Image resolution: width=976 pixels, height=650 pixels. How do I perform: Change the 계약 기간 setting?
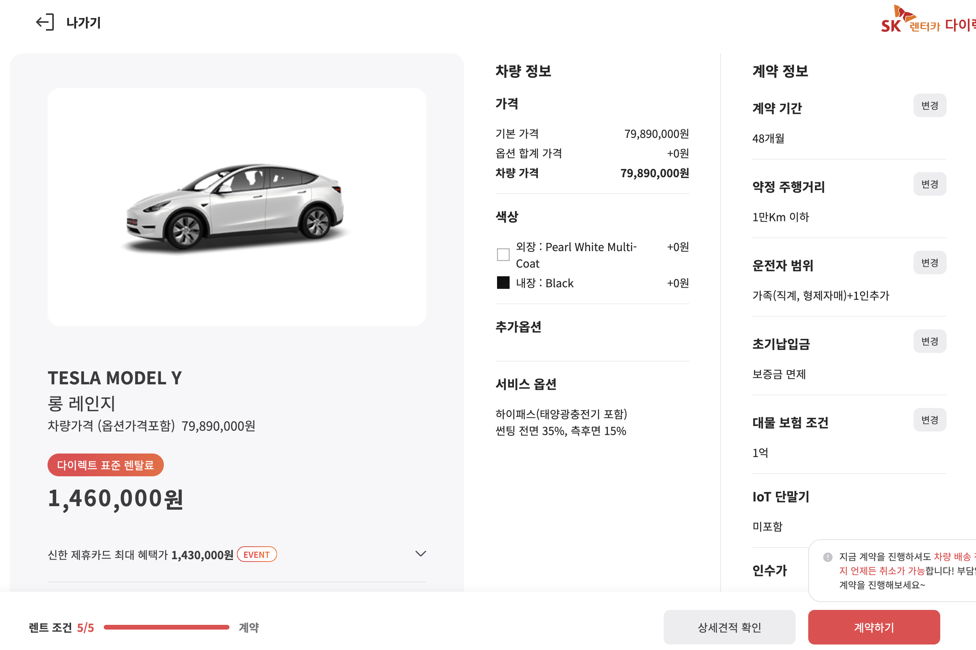pyautogui.click(x=929, y=106)
